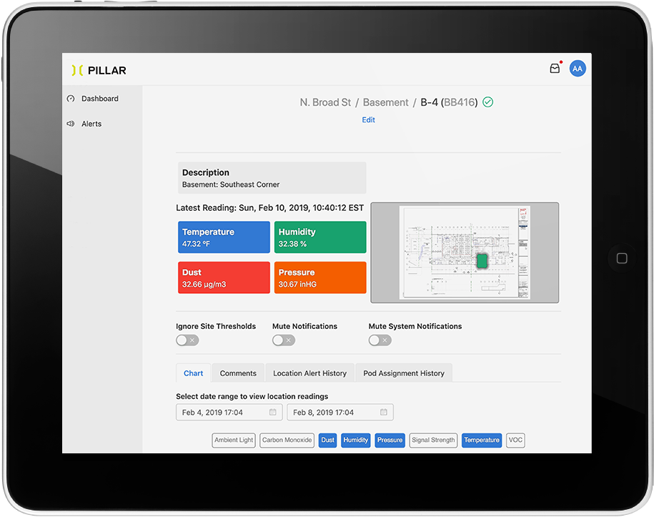Viewport: 654px width, 517px height.
Task: Click the green status checkmark icon
Action: 488,102
